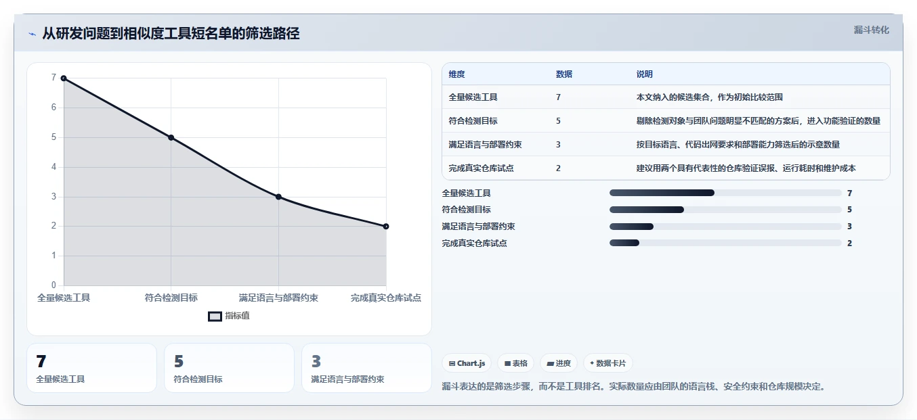Click the chart data point for 符合检测目标
Image resolution: width=917 pixels, height=420 pixels.
click(171, 137)
